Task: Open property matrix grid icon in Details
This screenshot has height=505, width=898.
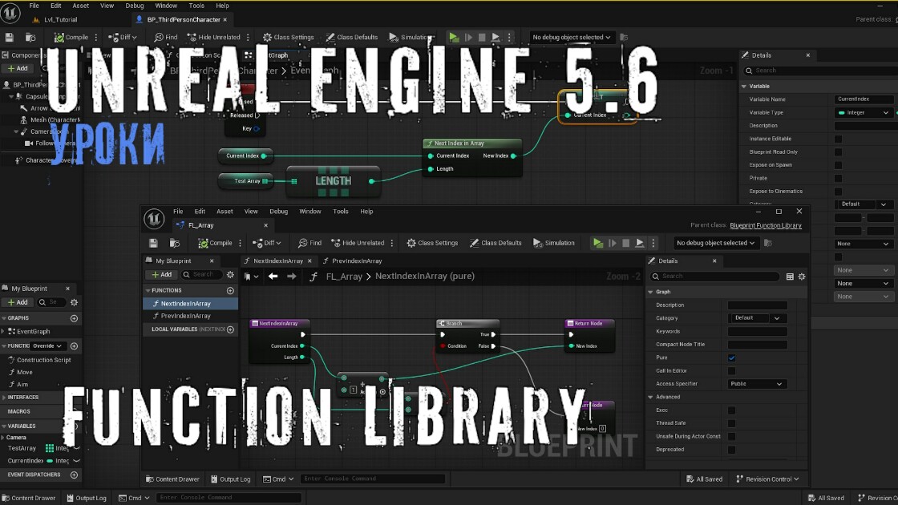Action: coord(790,277)
